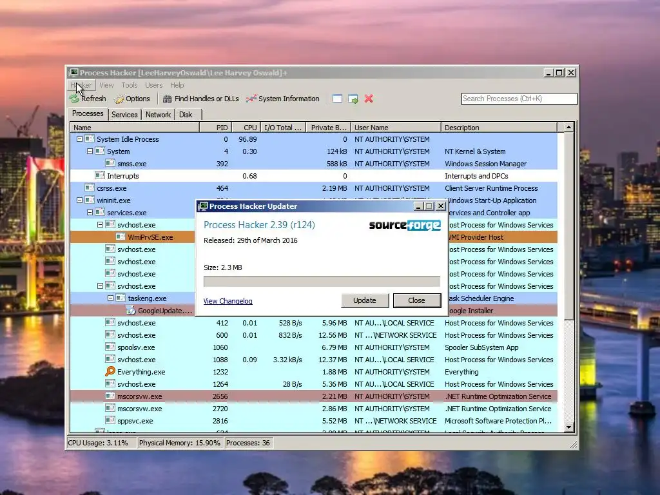Image resolution: width=660 pixels, height=495 pixels.
Task: Click the spoolsv.exe process icon
Action: coord(110,347)
